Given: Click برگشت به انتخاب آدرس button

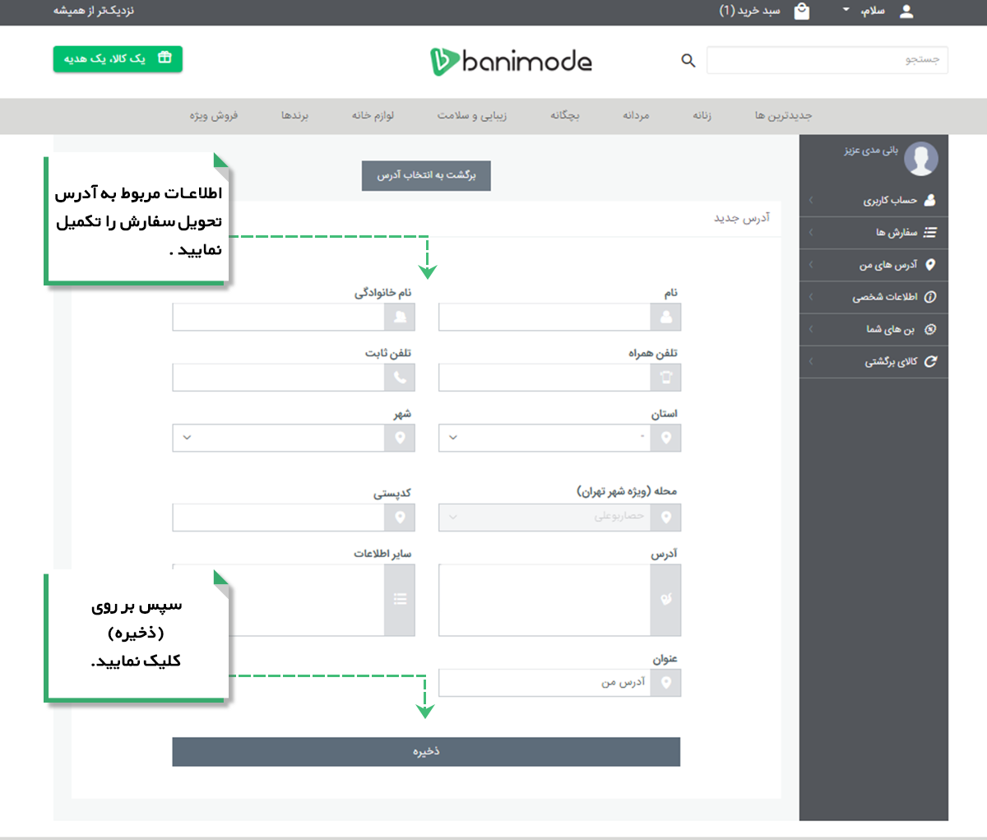Looking at the screenshot, I should [426, 175].
